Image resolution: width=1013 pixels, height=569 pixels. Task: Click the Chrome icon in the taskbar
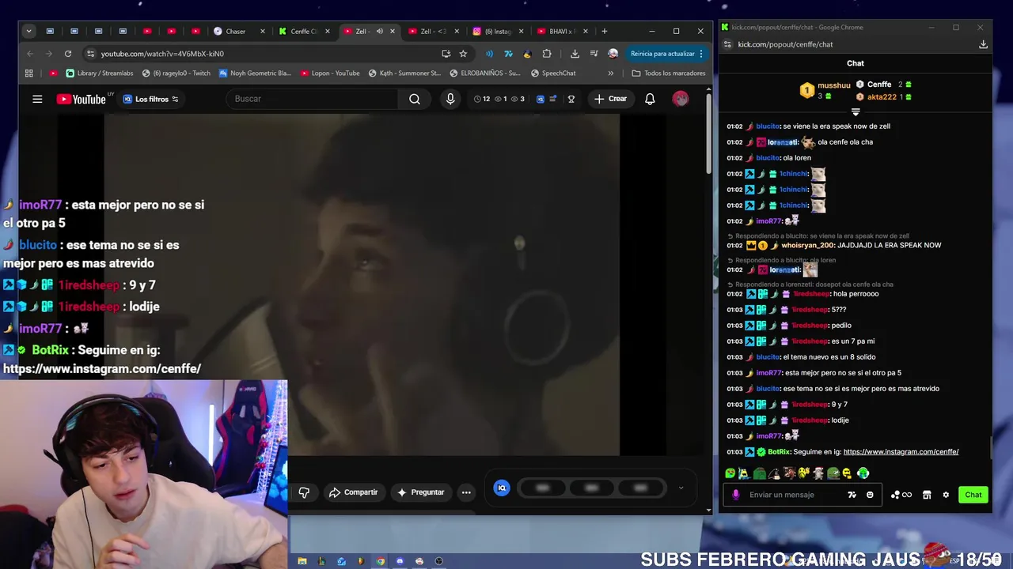[x=380, y=561]
